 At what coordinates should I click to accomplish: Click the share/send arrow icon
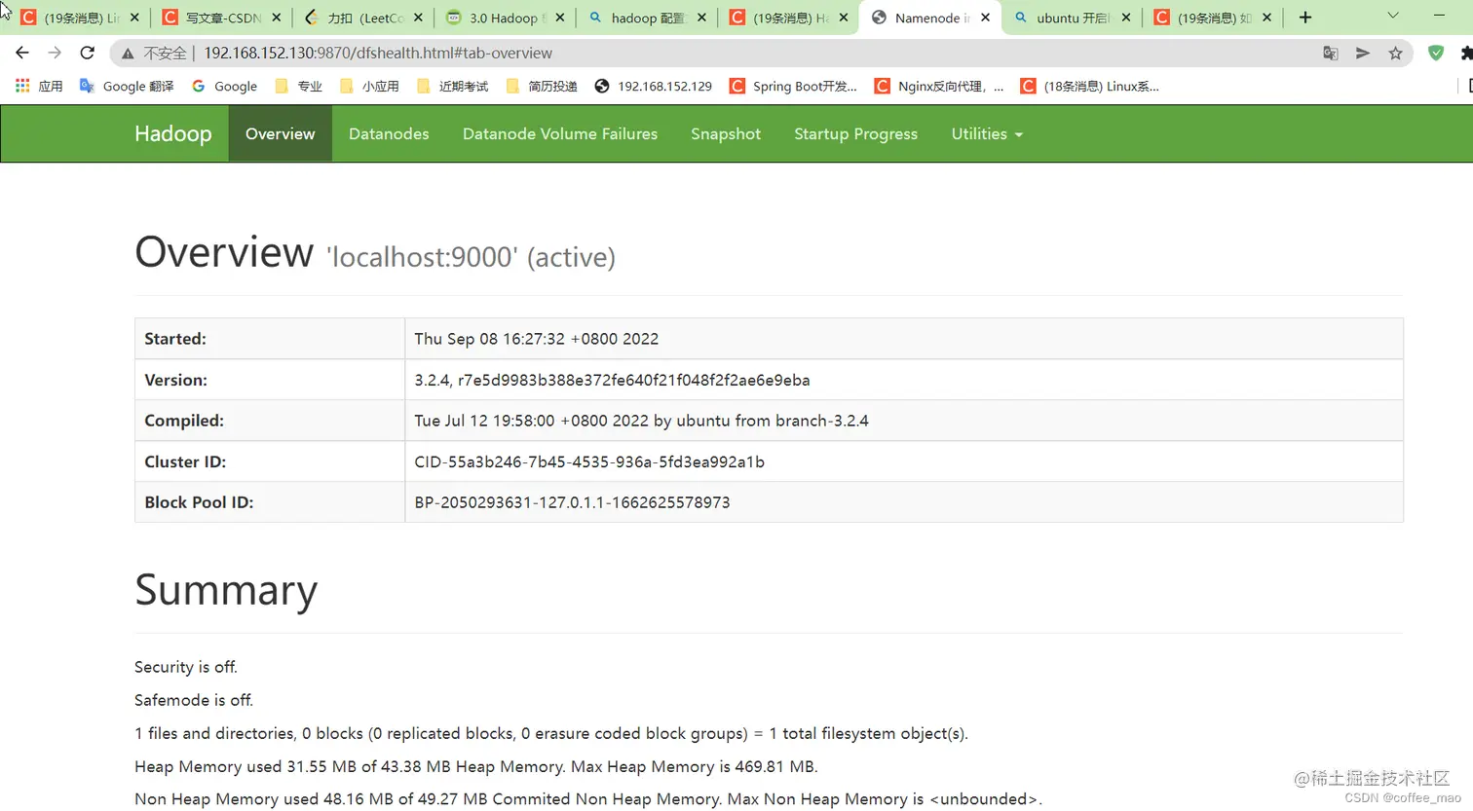pos(1363,54)
